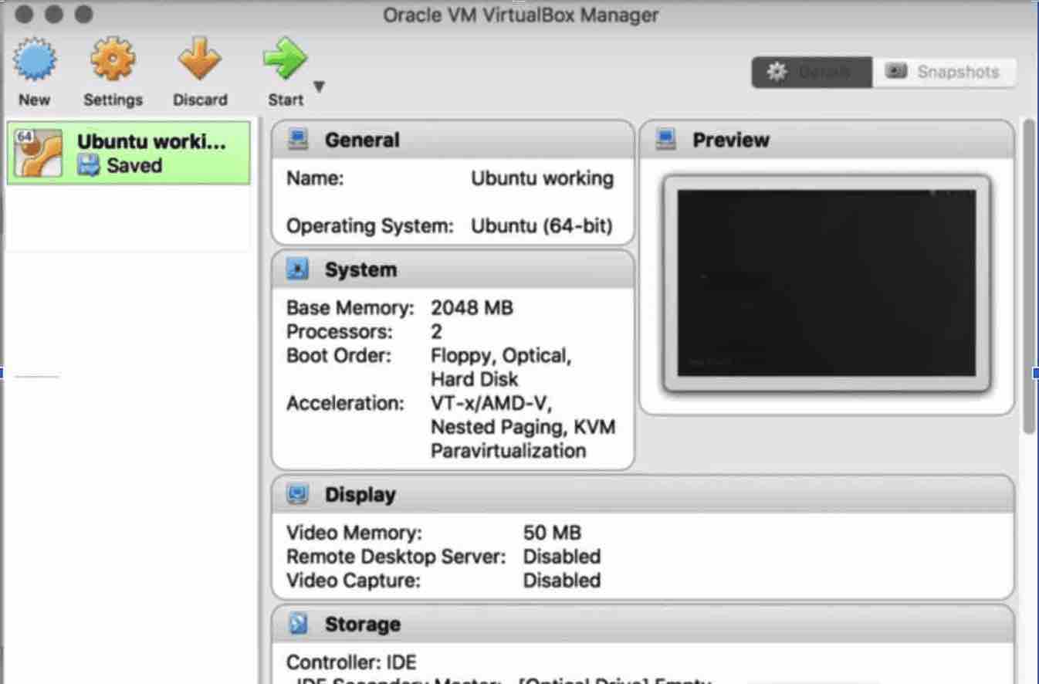
Task: Click the gear icon on Details tab
Action: tap(777, 72)
